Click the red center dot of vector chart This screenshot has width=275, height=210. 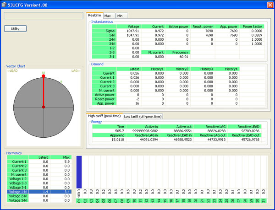[x=44, y=107]
